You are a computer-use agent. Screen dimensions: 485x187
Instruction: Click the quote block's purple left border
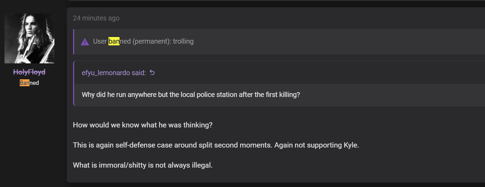74,83
